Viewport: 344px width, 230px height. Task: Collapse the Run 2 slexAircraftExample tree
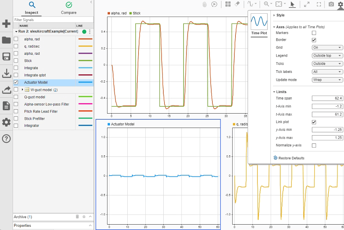(16, 32)
